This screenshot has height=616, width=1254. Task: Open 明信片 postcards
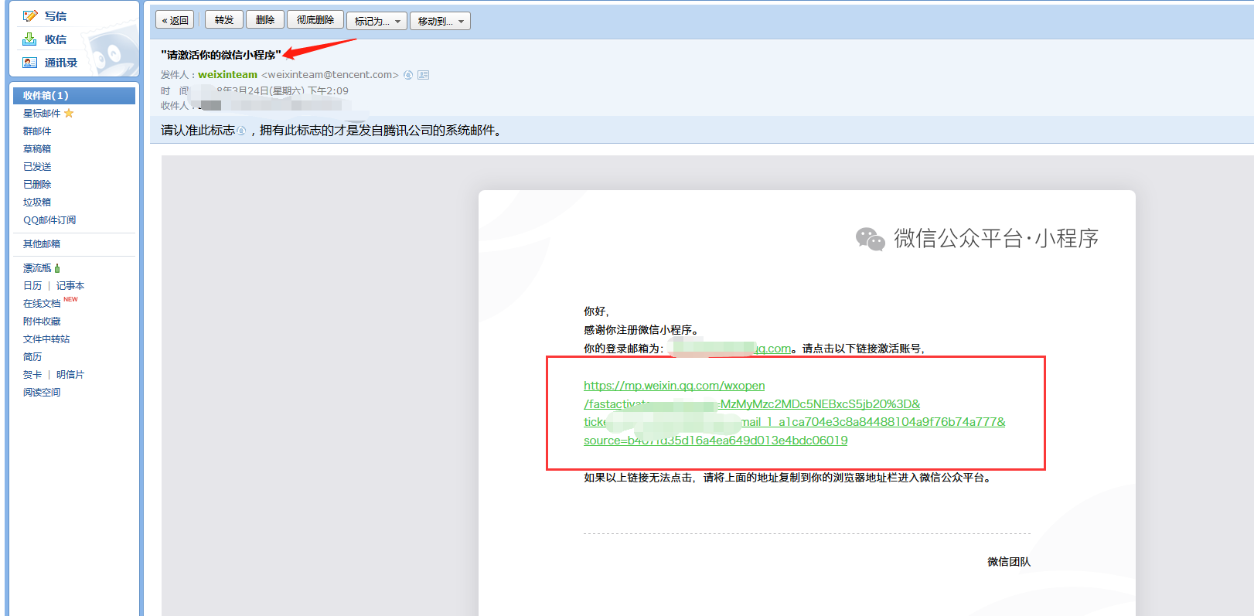pos(70,375)
